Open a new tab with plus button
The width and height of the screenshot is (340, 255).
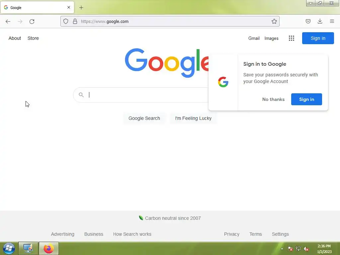[81, 8]
